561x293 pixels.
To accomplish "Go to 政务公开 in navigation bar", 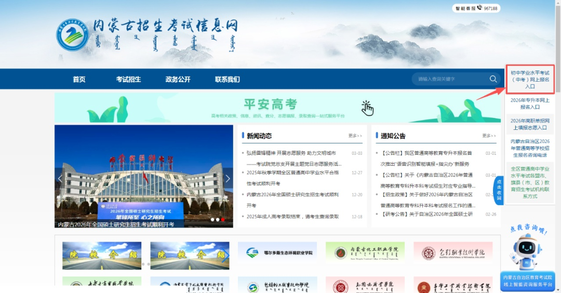I will [x=178, y=79].
